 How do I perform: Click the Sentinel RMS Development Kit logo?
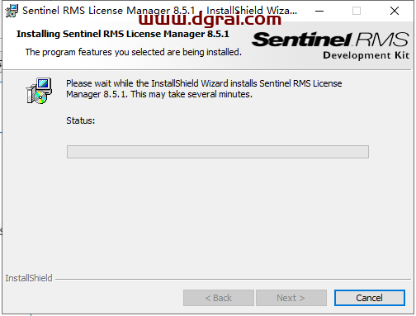[x=330, y=45]
